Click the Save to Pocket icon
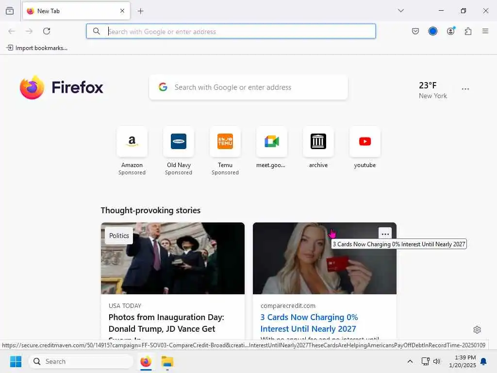Image resolution: width=497 pixels, height=373 pixels. click(415, 31)
